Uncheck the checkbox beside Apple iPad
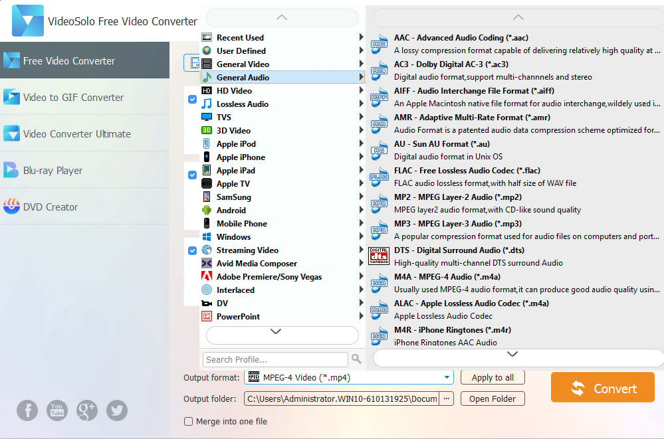The height and width of the screenshot is (439, 664). 192,175
